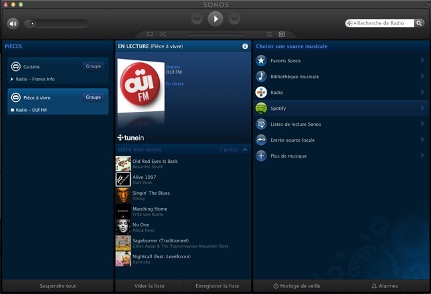Click the TuneIn logo

pos(131,138)
